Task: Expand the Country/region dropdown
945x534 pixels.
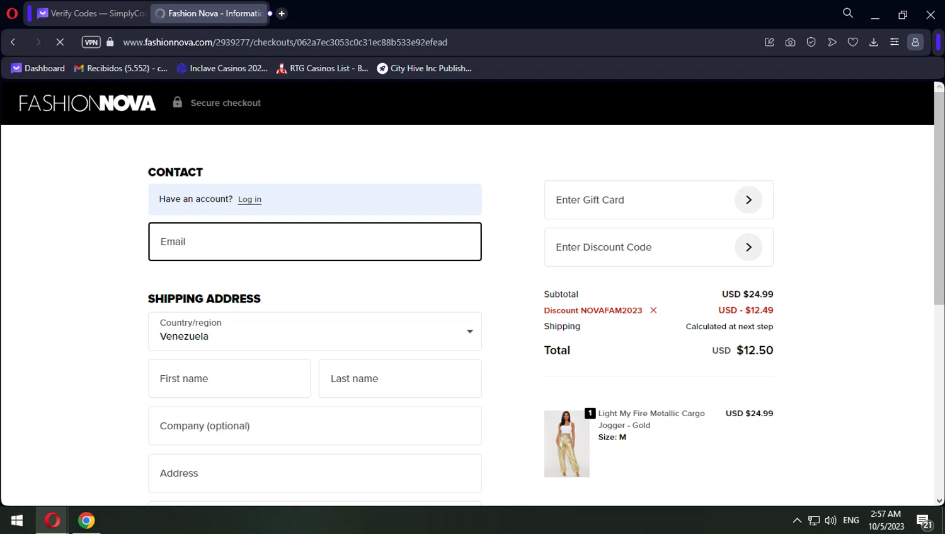Action: pos(315,331)
